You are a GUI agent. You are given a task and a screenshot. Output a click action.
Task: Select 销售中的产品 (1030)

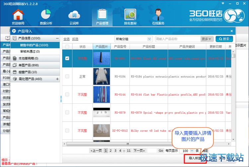point(35,45)
